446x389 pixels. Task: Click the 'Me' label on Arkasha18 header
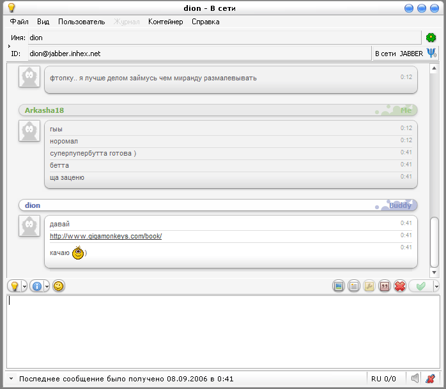[x=406, y=110]
